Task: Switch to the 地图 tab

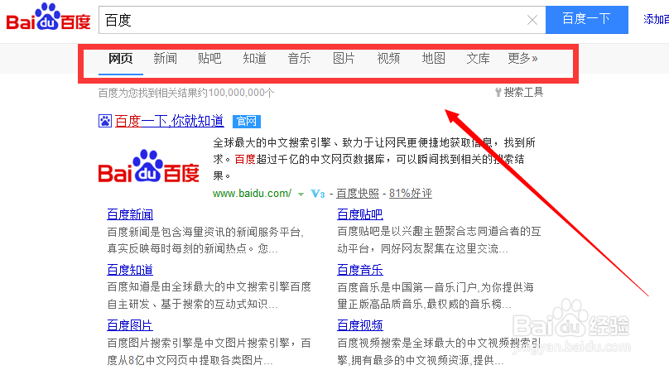Action: pos(433,58)
